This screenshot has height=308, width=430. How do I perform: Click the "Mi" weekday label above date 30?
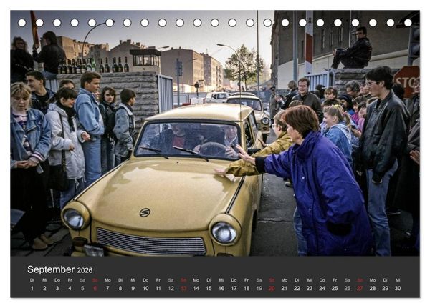(x=398, y=280)
